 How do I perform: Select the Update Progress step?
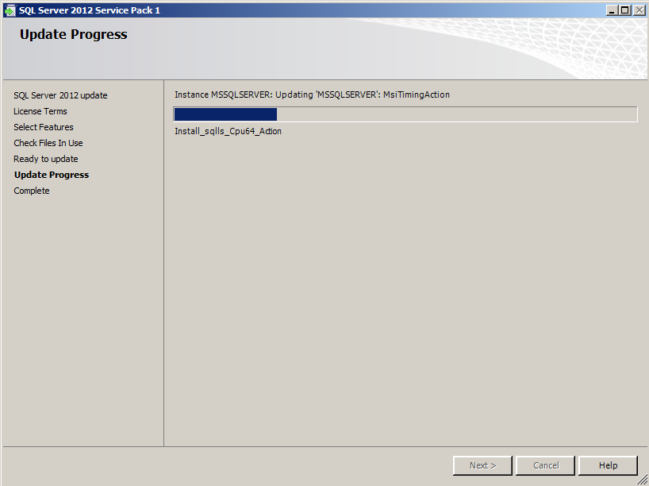click(52, 175)
